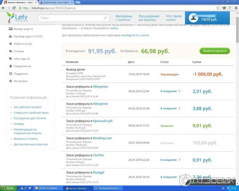The image size is (239, 191).
Task: Open Aliexpress link in 2,01 руб. order
Action: click(100, 86)
